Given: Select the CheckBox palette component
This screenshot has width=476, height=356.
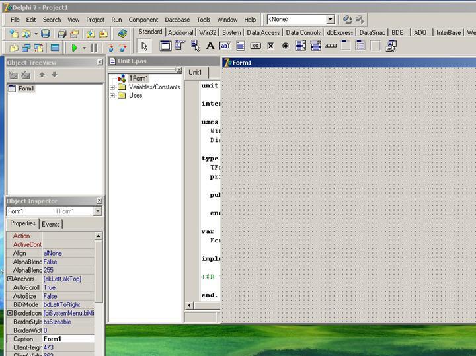Looking at the screenshot, I should tap(270, 46).
